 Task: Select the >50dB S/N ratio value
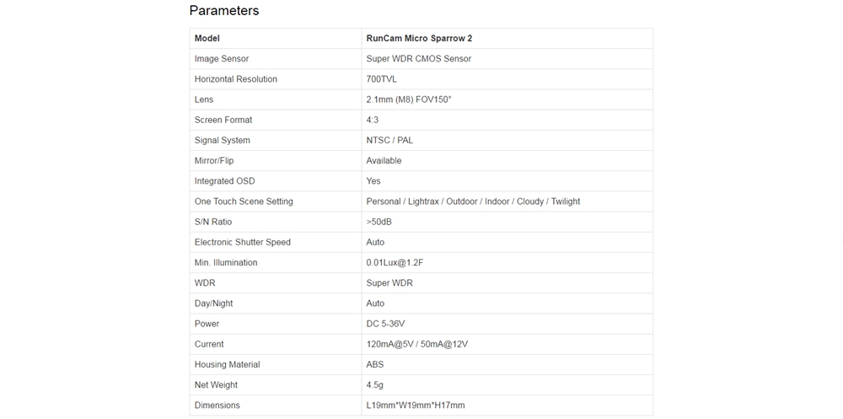click(x=379, y=222)
